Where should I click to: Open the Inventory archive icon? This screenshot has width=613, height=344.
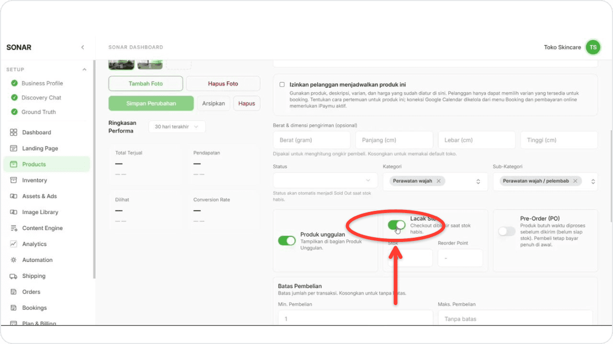[x=14, y=180]
